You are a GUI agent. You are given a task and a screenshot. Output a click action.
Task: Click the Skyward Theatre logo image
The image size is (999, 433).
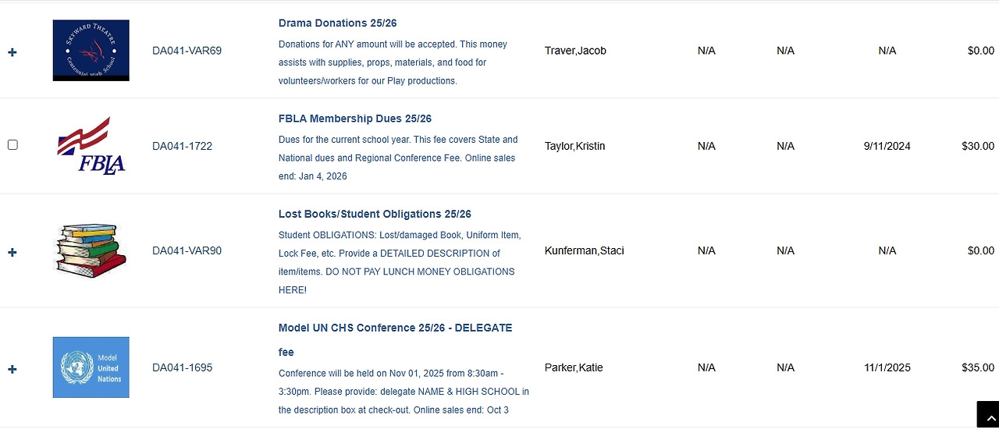91,51
